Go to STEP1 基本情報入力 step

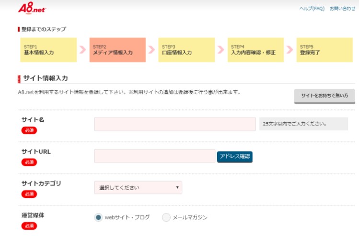48,50
